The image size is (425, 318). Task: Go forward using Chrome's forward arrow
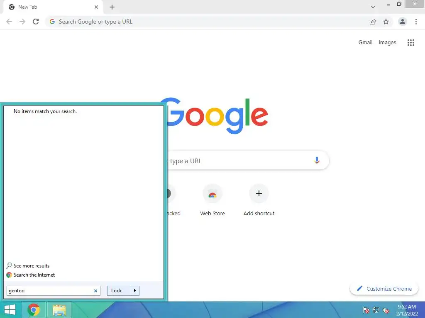coord(22,22)
